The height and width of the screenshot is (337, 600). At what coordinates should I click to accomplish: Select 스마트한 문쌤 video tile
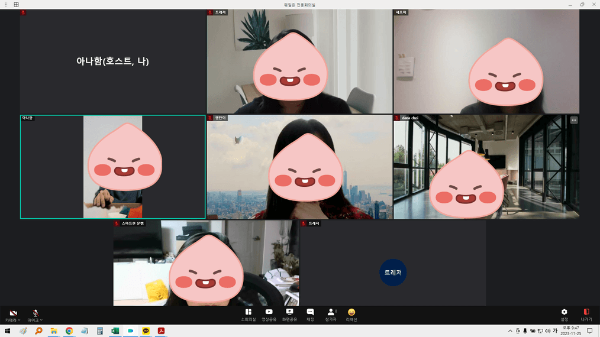(x=207, y=263)
